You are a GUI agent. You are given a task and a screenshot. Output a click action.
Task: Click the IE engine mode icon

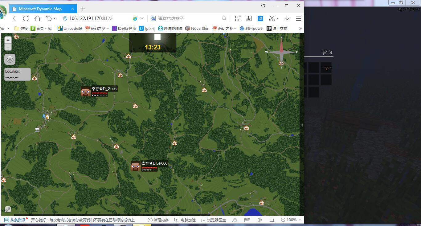(135, 18)
